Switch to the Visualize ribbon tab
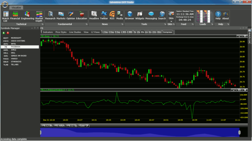 (x=16, y=8)
